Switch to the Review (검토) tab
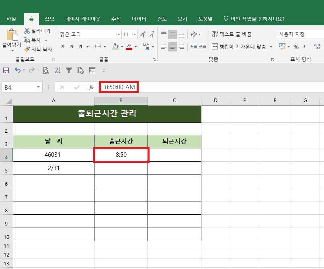The image size is (324, 269). (162, 19)
